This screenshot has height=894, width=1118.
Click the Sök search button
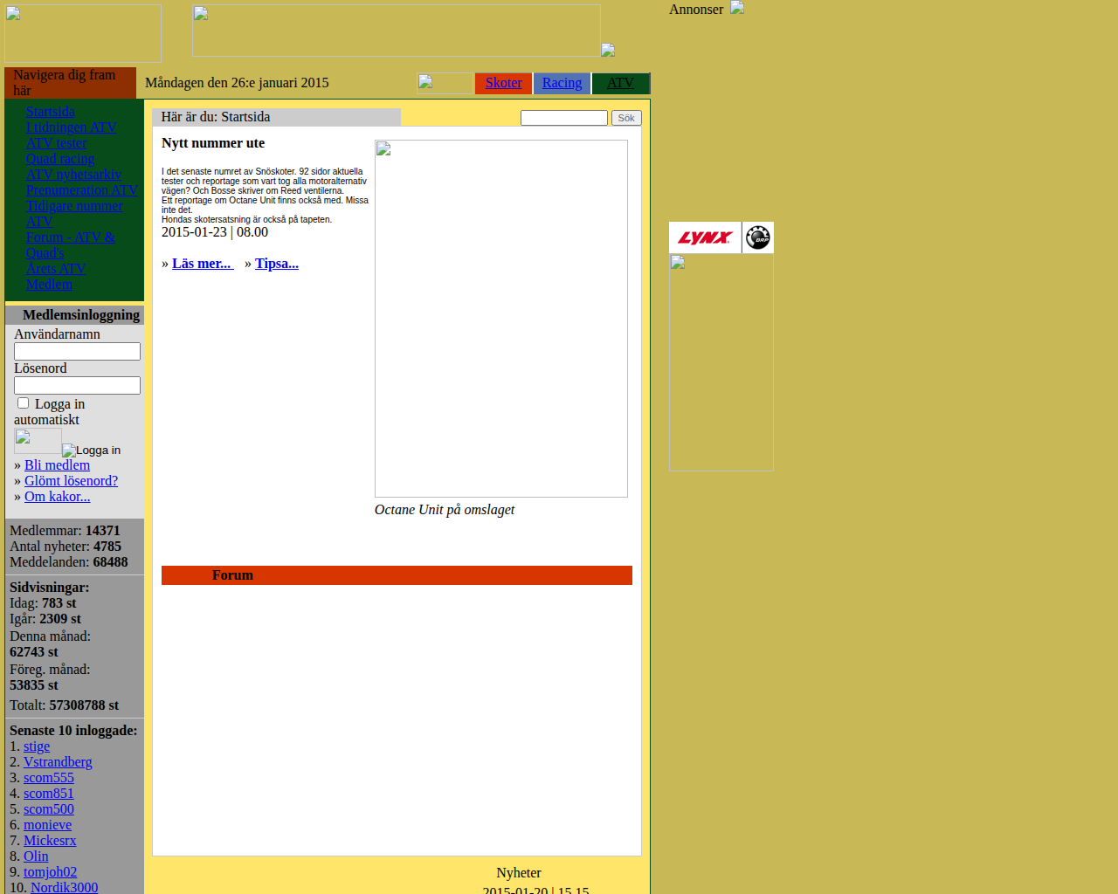pos(626,118)
